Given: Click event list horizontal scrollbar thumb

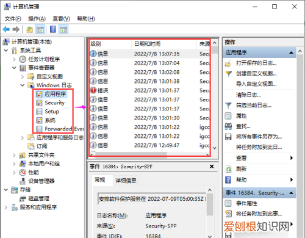Looking at the screenshot, I should (x=131, y=154).
